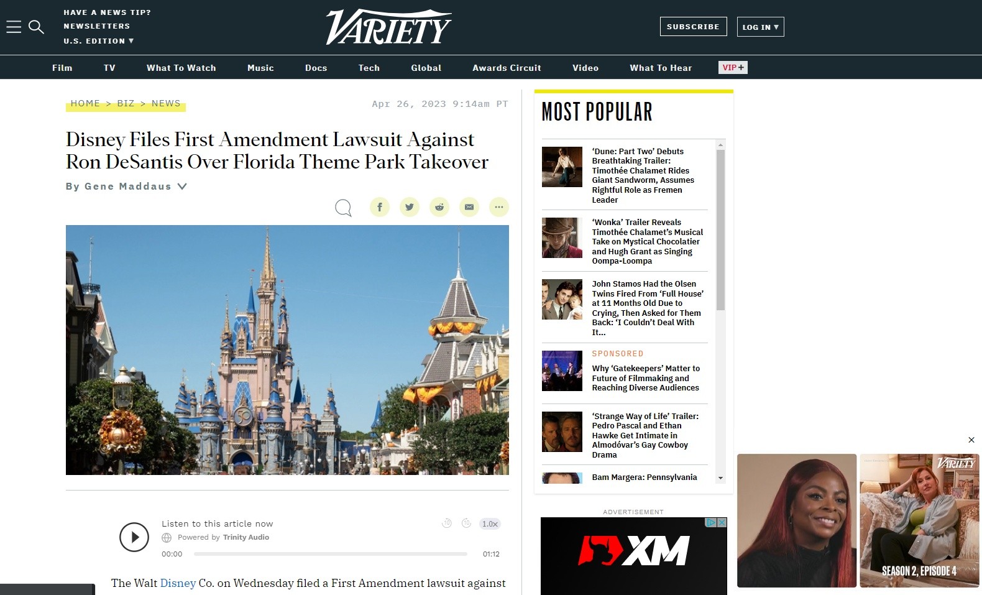The image size is (982, 595).
Task: Click the audio language globe icon
Action: tap(167, 538)
